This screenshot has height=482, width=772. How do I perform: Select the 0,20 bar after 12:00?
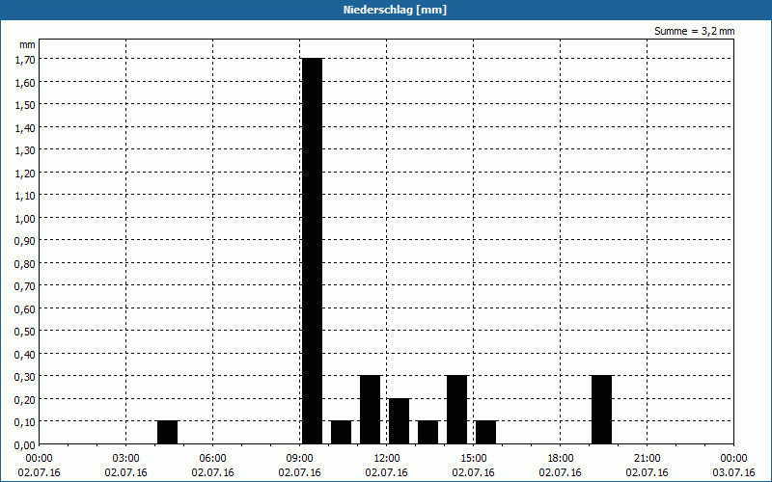click(x=399, y=421)
